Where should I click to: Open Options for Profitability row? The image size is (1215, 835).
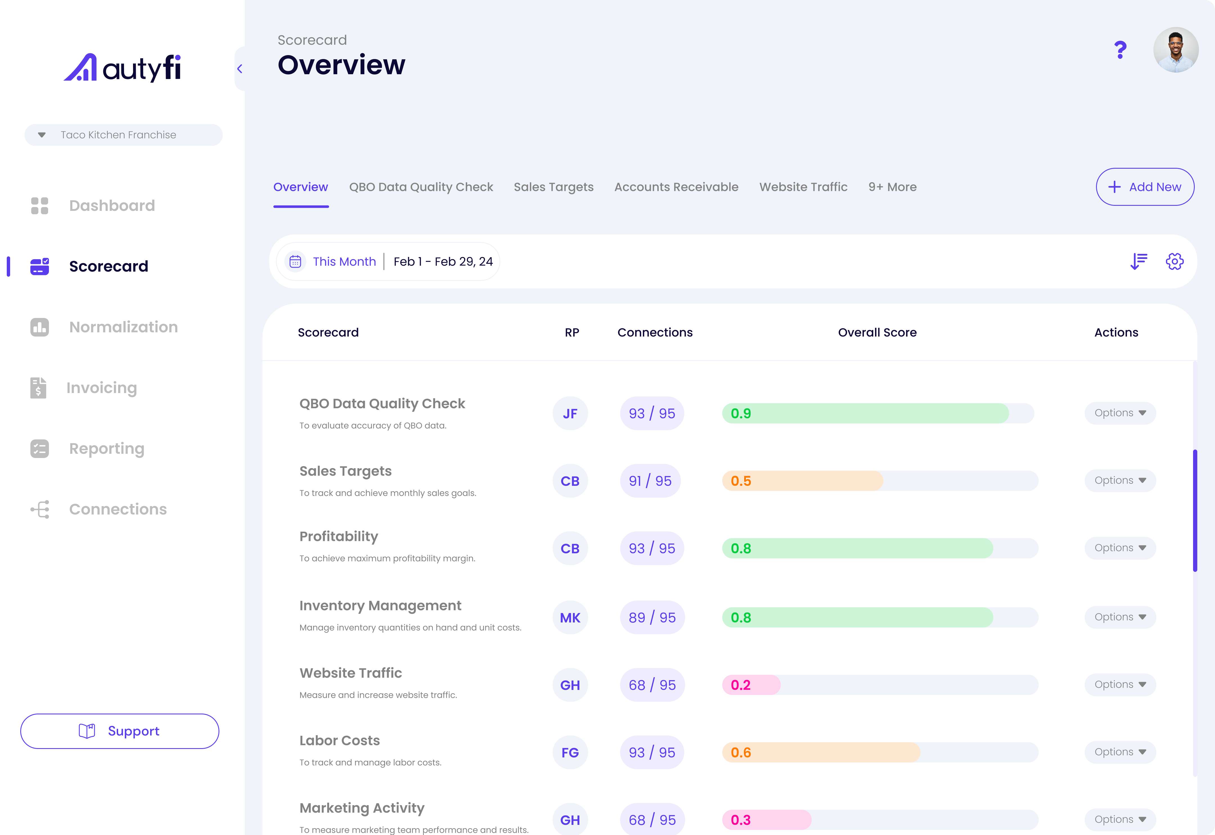click(x=1120, y=548)
